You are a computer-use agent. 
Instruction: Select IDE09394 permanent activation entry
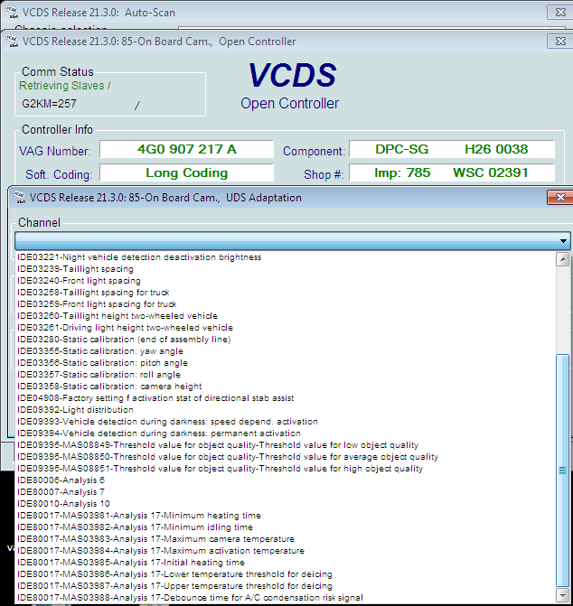pos(286,434)
